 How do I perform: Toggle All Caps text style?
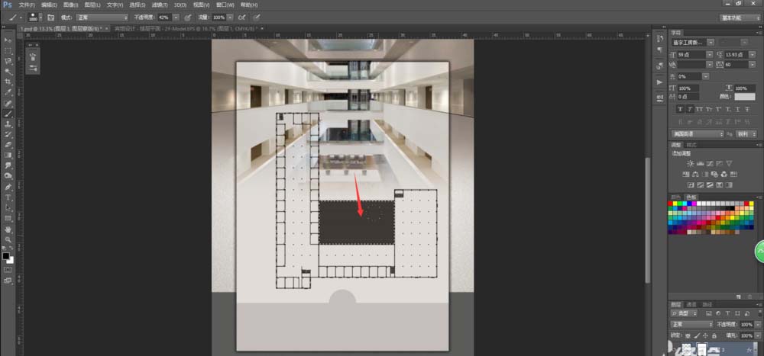[700, 110]
